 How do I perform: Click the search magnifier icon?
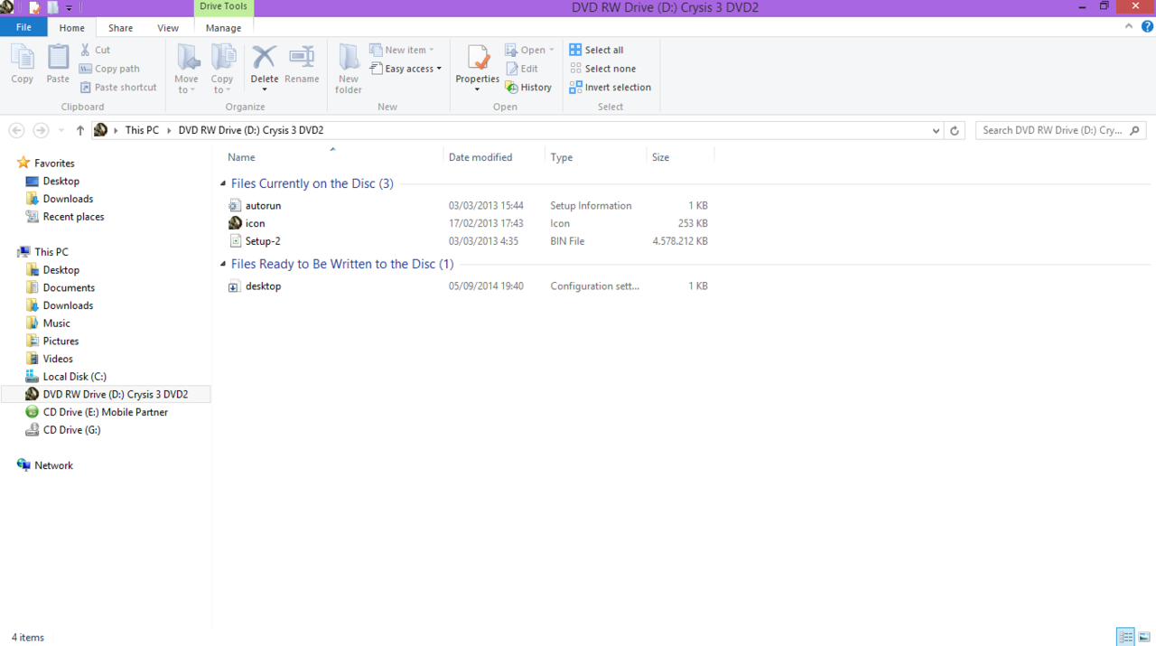tap(1136, 130)
